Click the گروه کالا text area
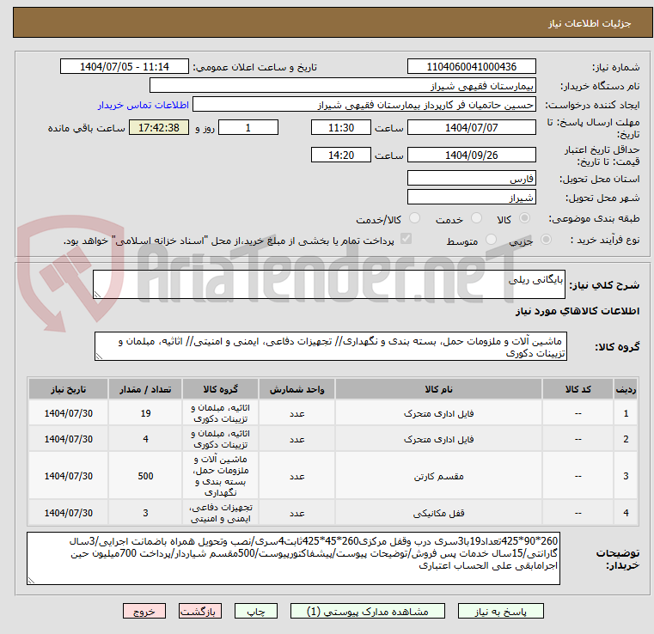This screenshot has height=634, width=654. (330, 346)
